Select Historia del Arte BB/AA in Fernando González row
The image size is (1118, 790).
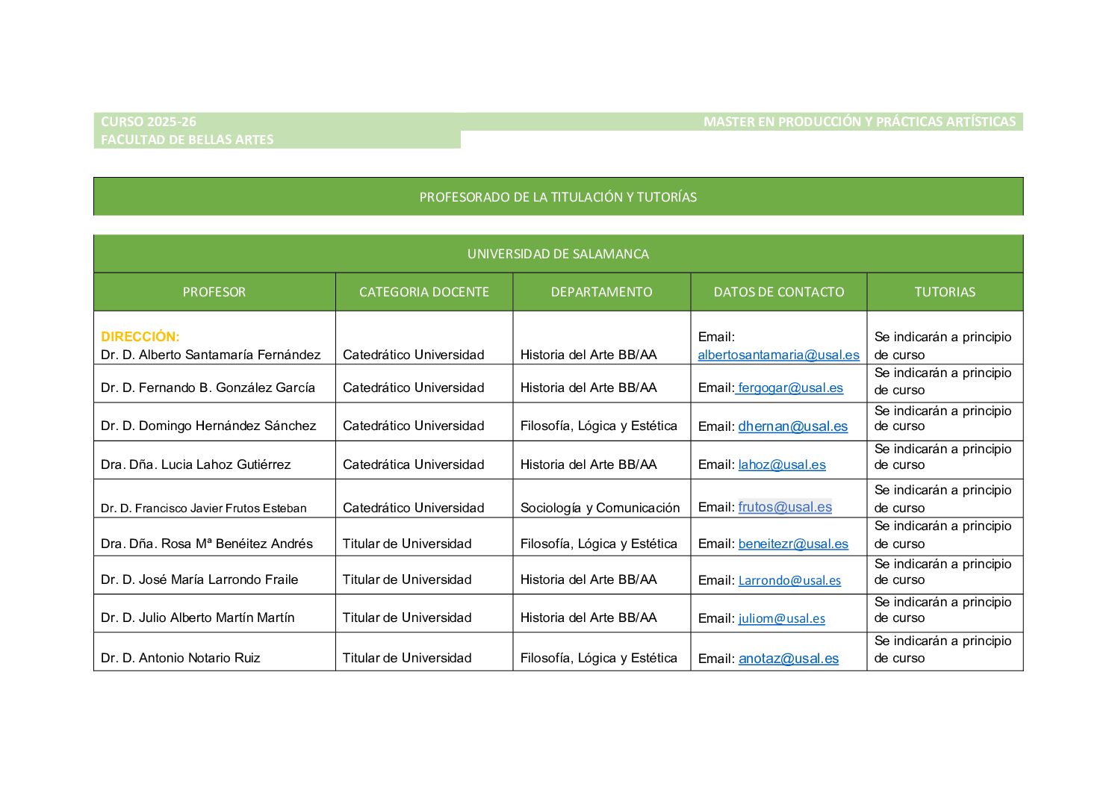(588, 388)
